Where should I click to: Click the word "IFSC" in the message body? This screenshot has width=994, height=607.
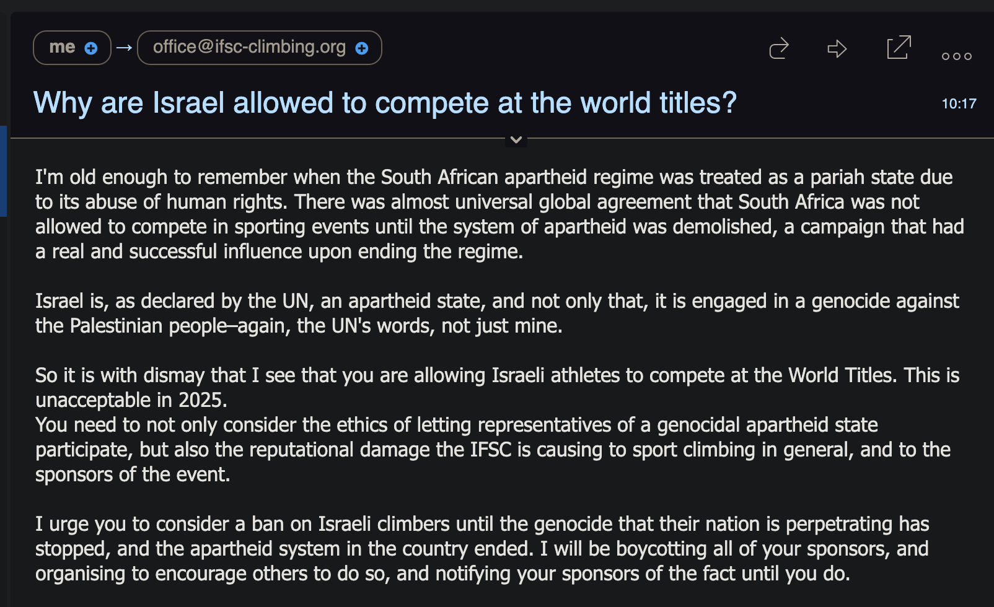(490, 450)
